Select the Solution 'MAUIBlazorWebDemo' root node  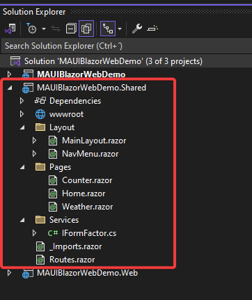(x=113, y=61)
